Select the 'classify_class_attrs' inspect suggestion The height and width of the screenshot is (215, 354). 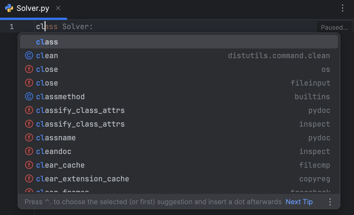[80, 124]
